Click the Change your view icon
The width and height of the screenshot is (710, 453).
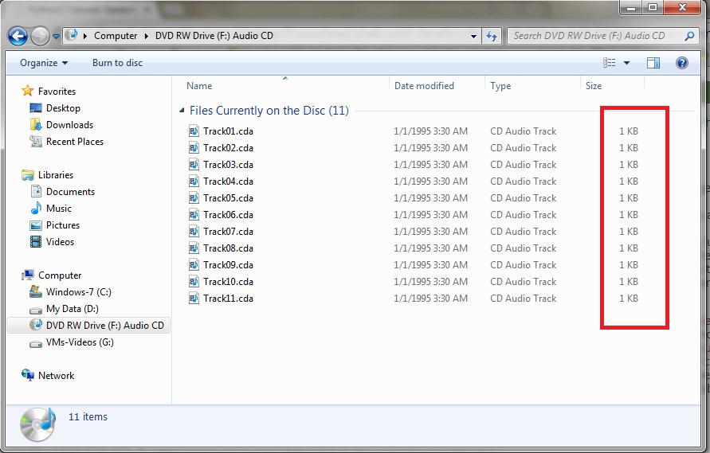(x=610, y=63)
